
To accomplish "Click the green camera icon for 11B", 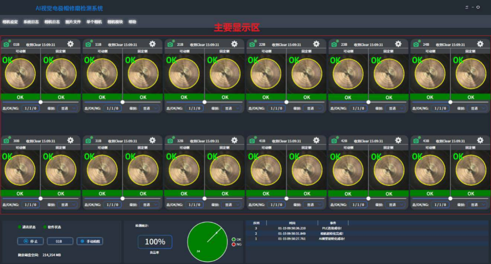I will (88, 44).
